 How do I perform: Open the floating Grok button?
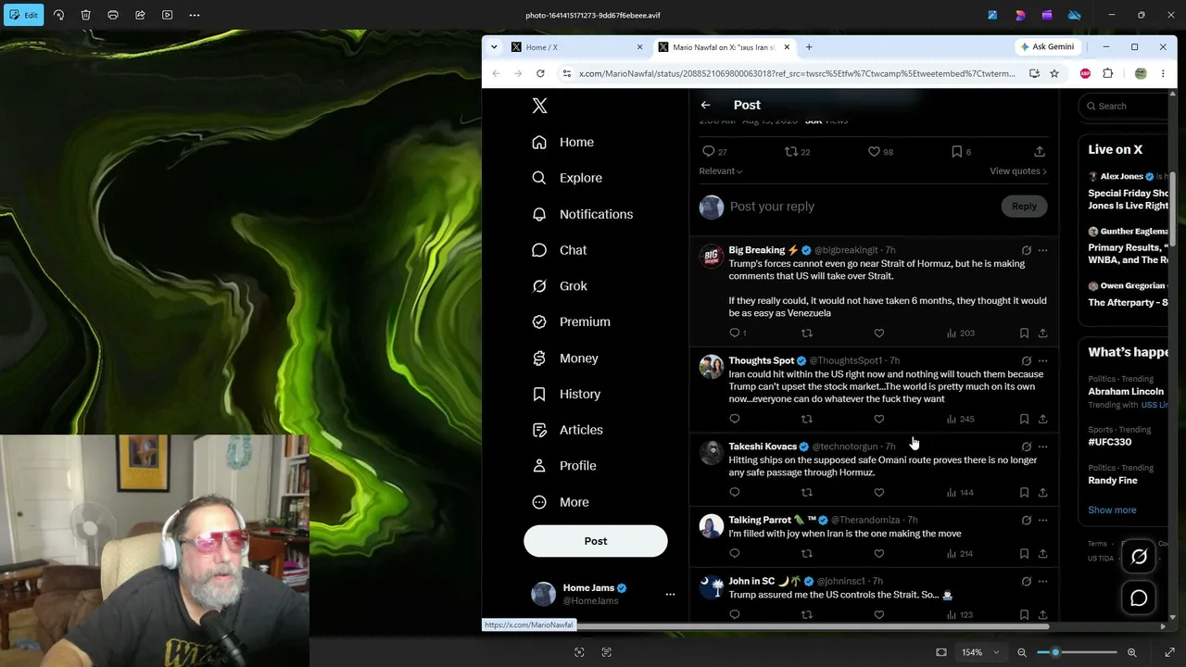tap(1139, 557)
